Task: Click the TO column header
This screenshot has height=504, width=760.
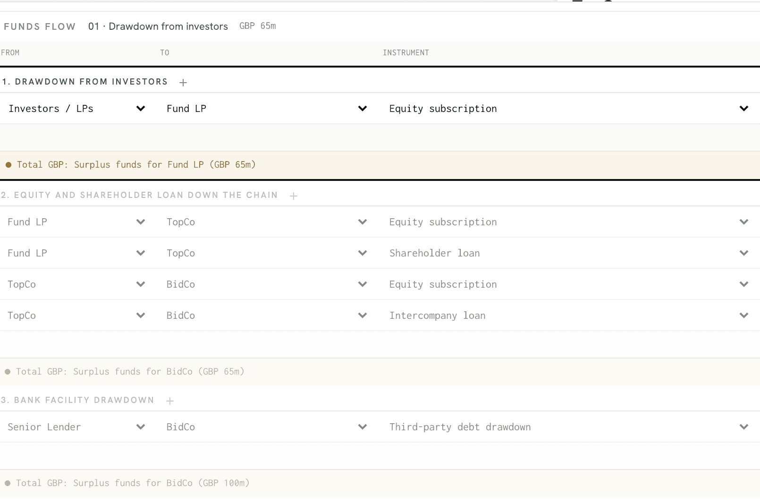Action: point(165,53)
